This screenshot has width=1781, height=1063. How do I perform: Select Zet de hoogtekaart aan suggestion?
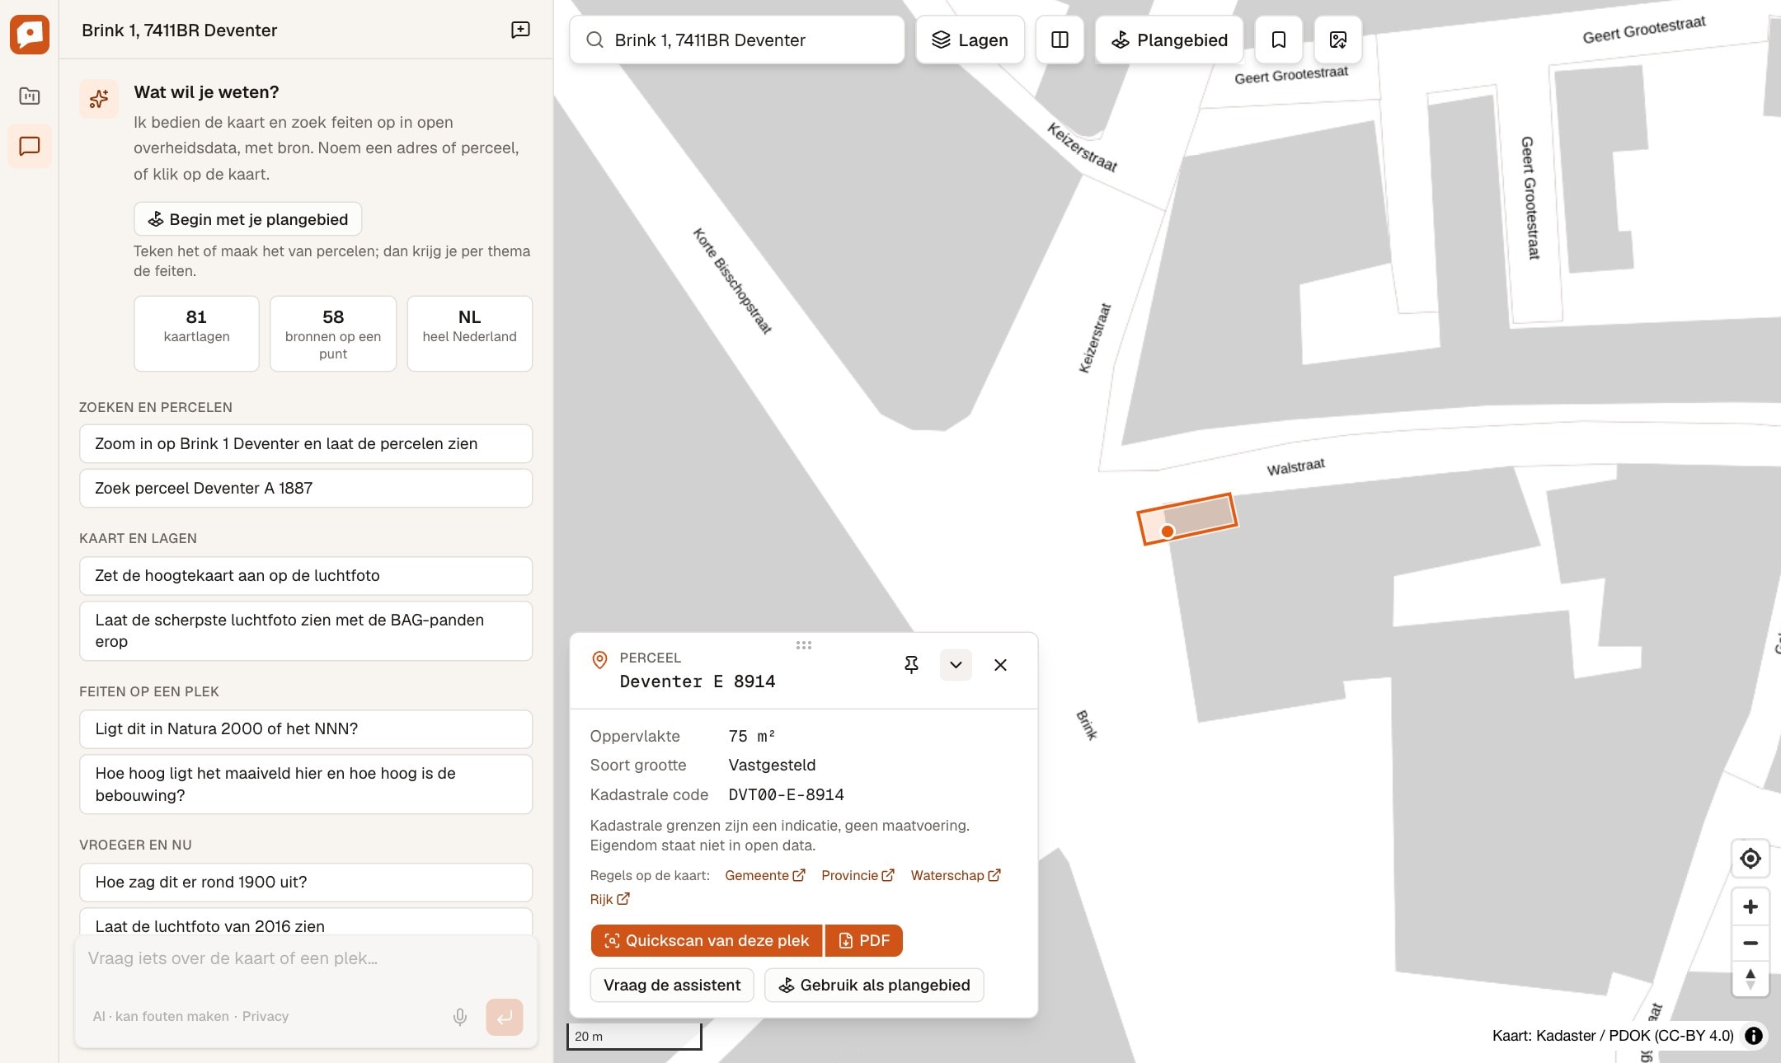click(x=306, y=575)
